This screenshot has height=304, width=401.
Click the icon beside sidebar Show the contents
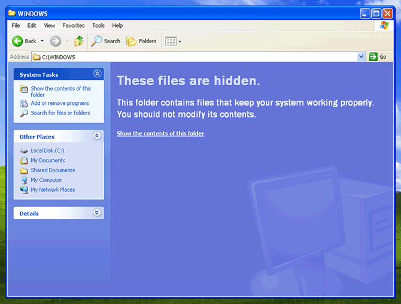tap(24, 89)
